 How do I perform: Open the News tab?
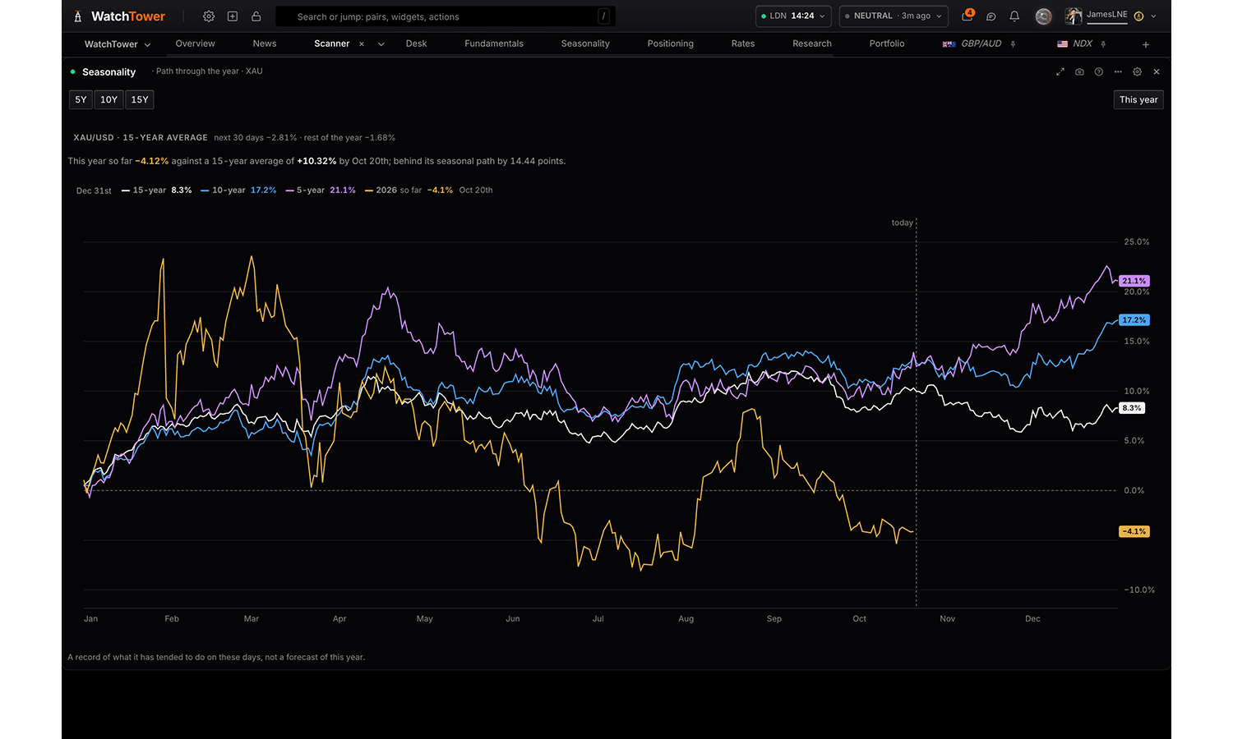pos(265,44)
